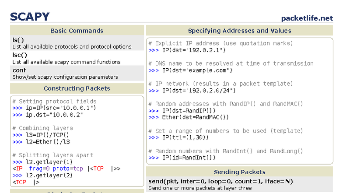Click the IP(dst="192.0.2.1") code line
Viewport: 343px width, 193px height.
[187, 50]
